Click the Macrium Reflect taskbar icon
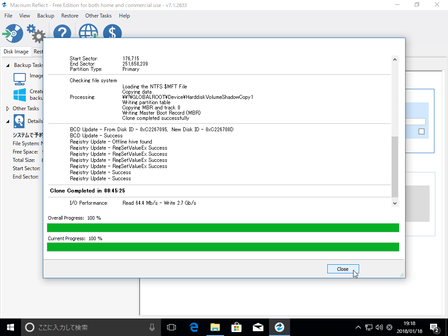This screenshot has height=336, width=448. pos(280,327)
